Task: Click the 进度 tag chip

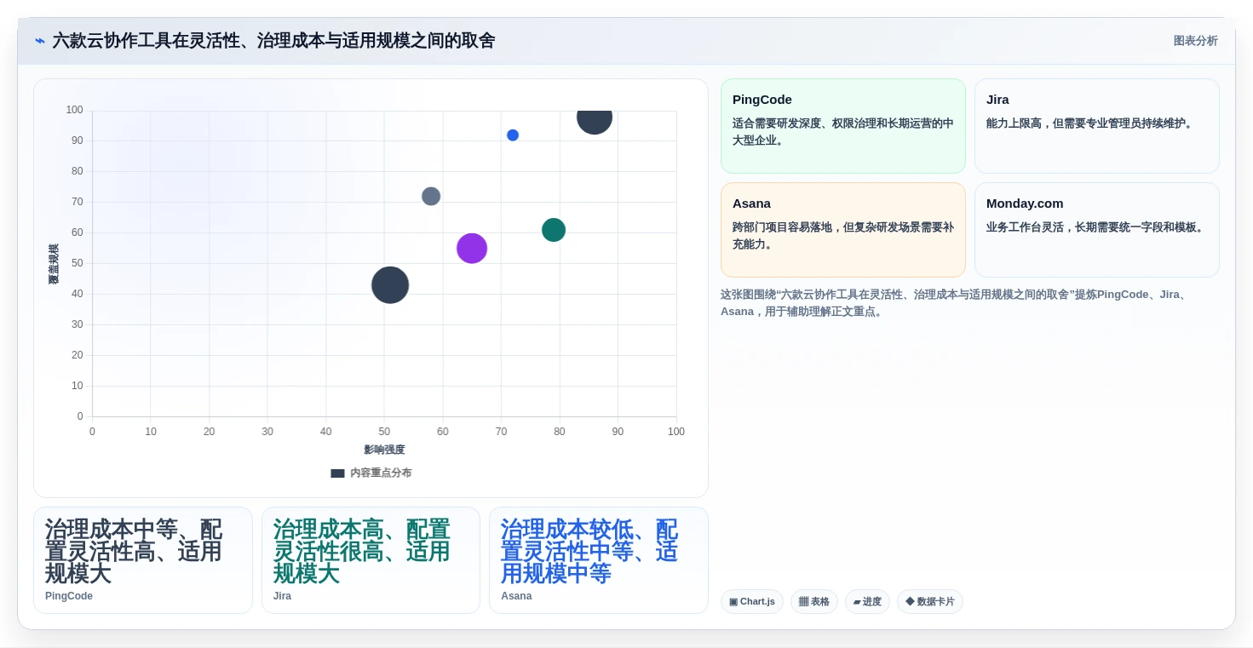Action: point(867,602)
